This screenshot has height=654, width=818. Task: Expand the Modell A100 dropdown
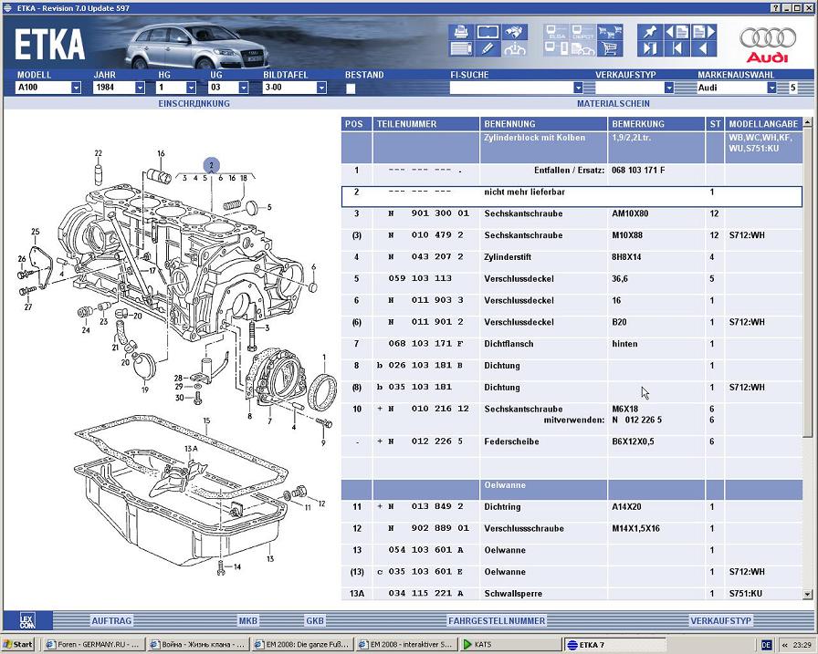point(76,88)
